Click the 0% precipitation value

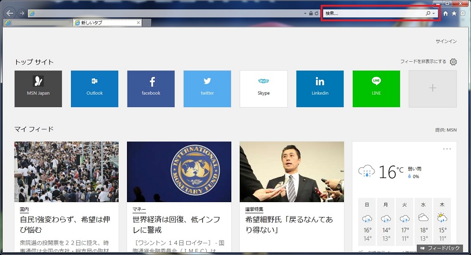click(x=416, y=177)
